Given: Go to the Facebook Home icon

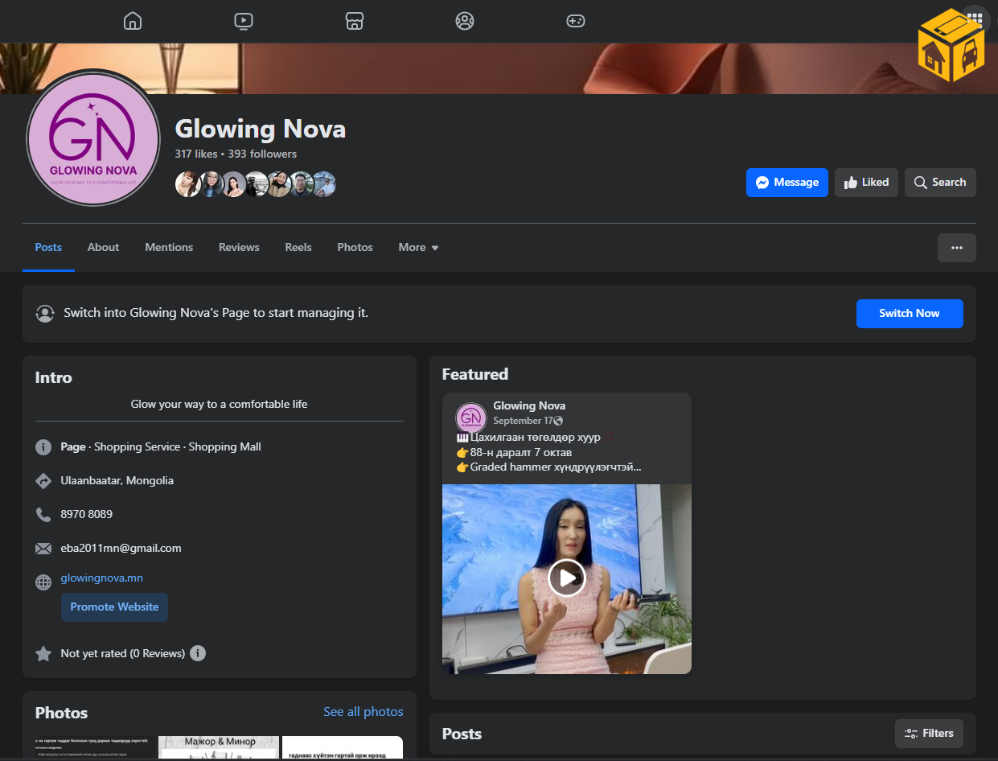Looking at the screenshot, I should click(x=133, y=21).
